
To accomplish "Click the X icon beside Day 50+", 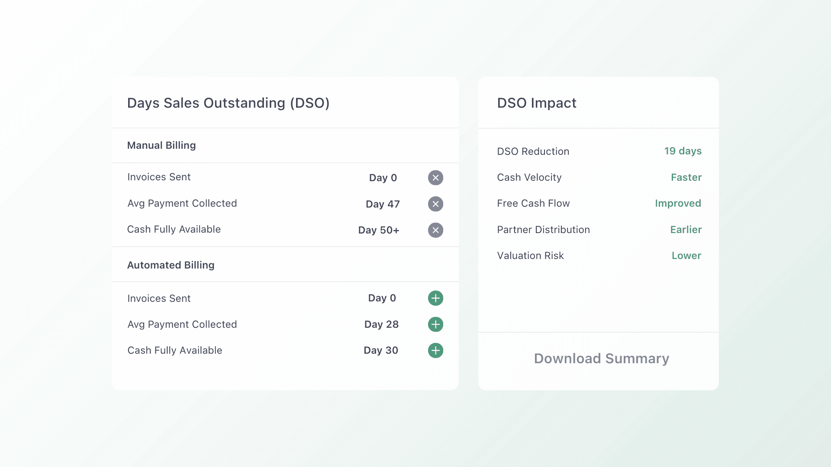I will (x=435, y=230).
